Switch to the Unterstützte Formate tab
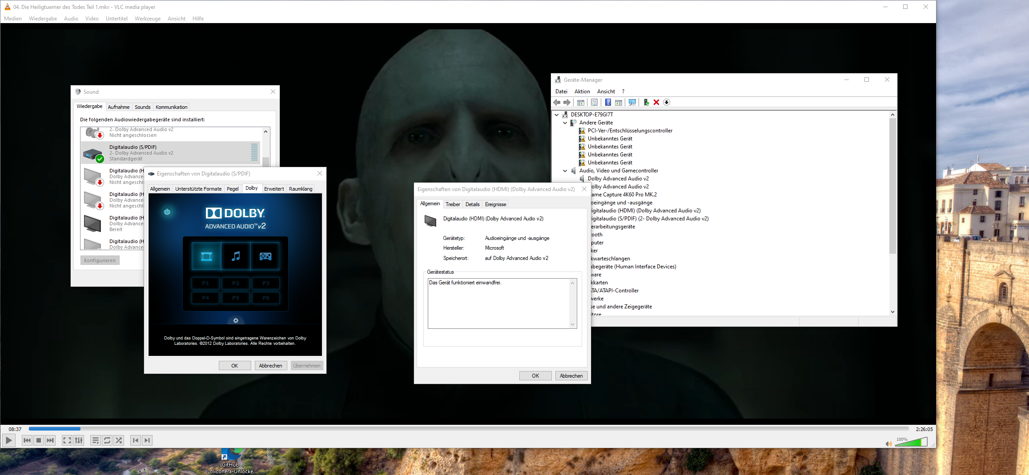Viewport: 1029px width, 475px height. [198, 189]
